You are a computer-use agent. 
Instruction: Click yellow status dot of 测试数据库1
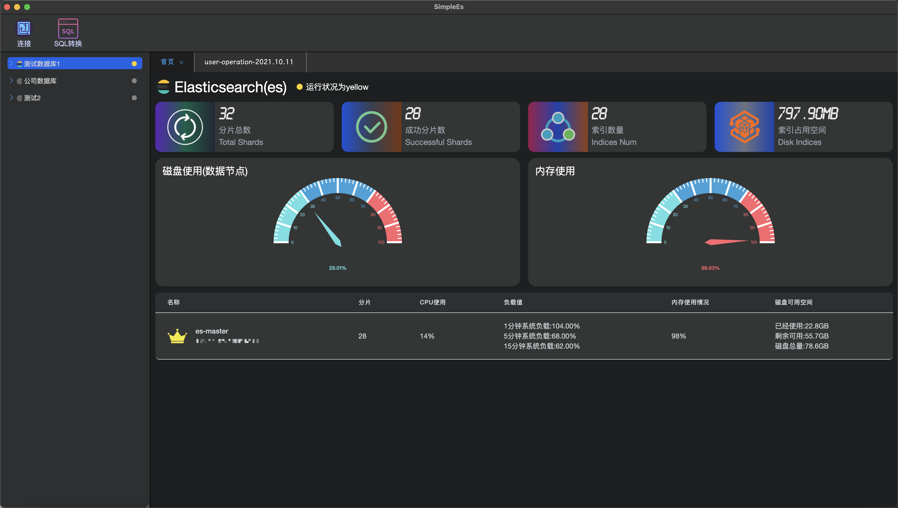coord(134,63)
